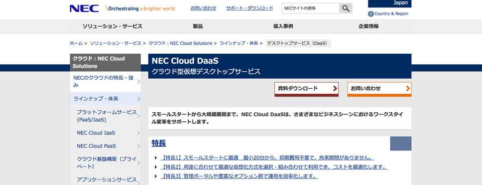Click the blue square beside 特長 heading
This screenshot has height=185, width=482.
click(401, 143)
